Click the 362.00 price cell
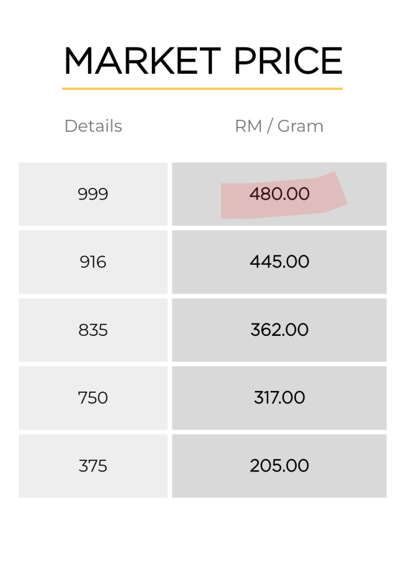Screen dimensions: 405x562 [x=279, y=330]
